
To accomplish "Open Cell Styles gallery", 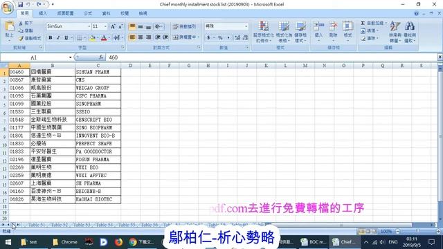I will (x=300, y=32).
